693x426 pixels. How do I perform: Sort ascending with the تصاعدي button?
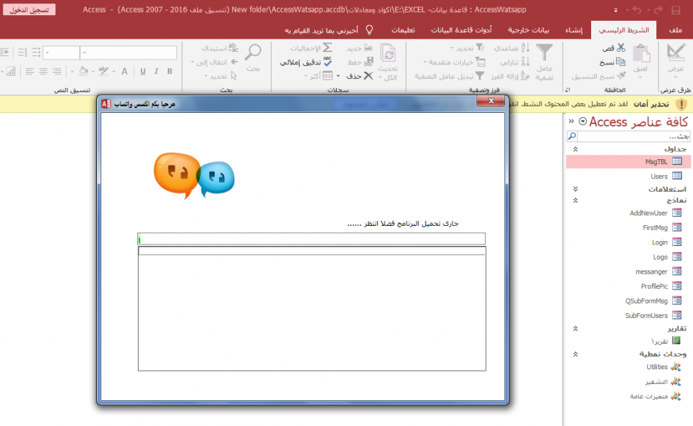tap(512, 48)
